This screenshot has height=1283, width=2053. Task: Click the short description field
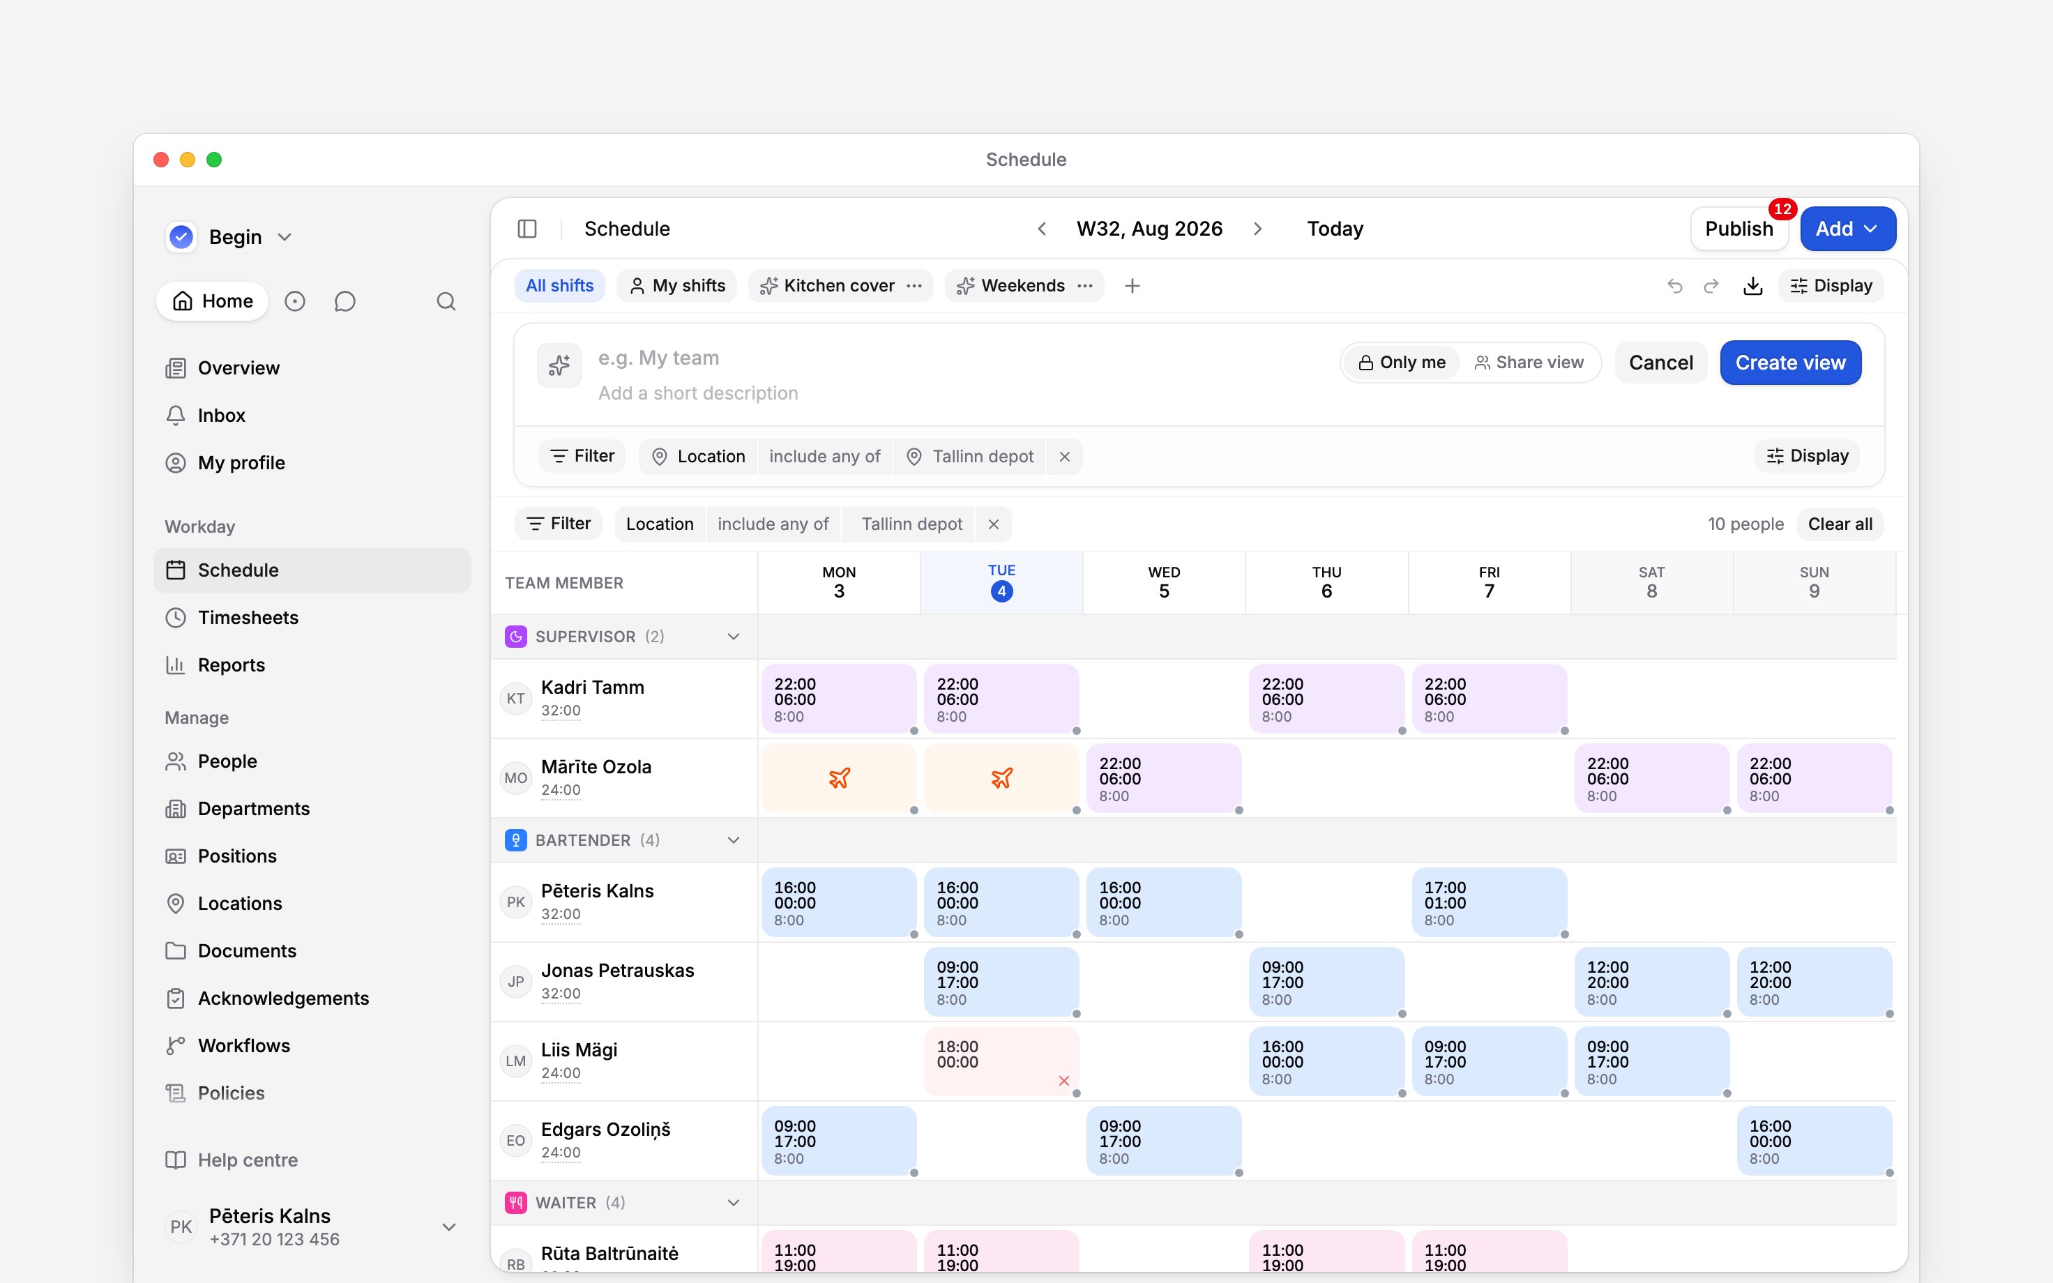(959, 393)
